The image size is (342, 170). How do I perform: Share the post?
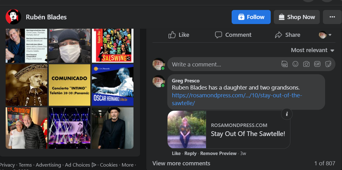point(287,35)
